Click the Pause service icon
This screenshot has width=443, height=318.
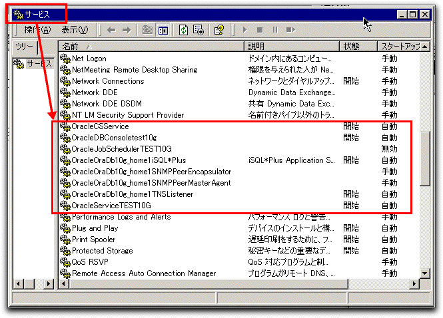275,30
